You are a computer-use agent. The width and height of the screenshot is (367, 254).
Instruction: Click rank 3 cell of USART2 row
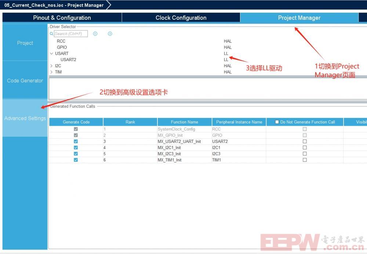(x=130, y=142)
